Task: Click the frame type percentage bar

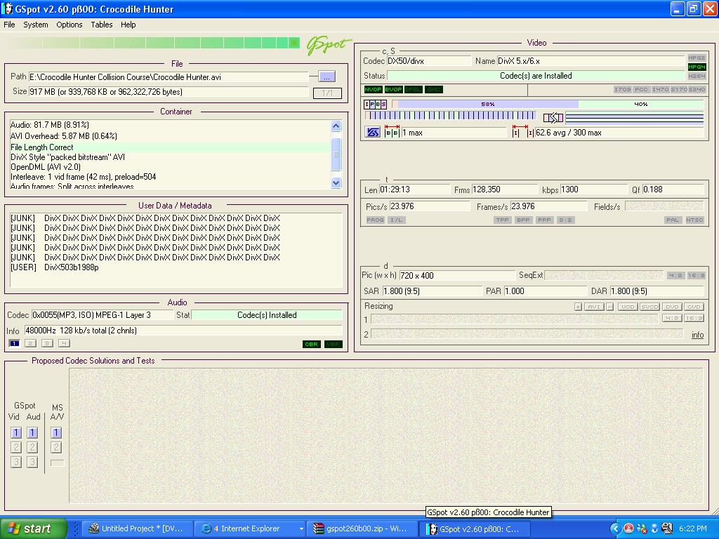Action: (x=548, y=105)
